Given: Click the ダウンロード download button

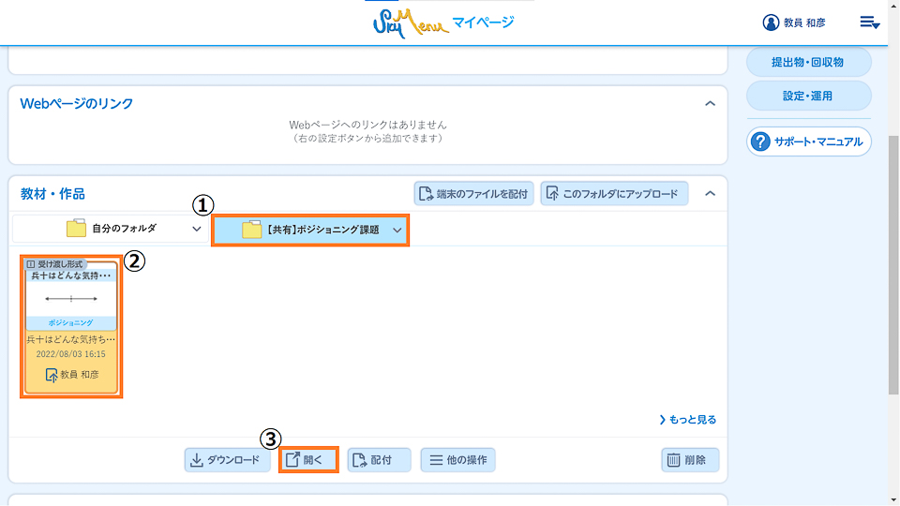Looking at the screenshot, I should coord(228,460).
